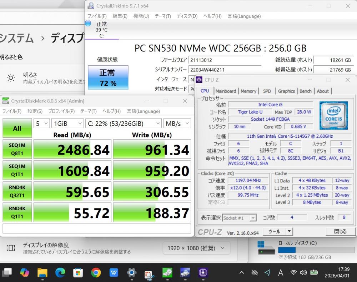Click the Copilot icon in the taskbar
Viewport: 357px width, 282px height.
(x=24, y=273)
